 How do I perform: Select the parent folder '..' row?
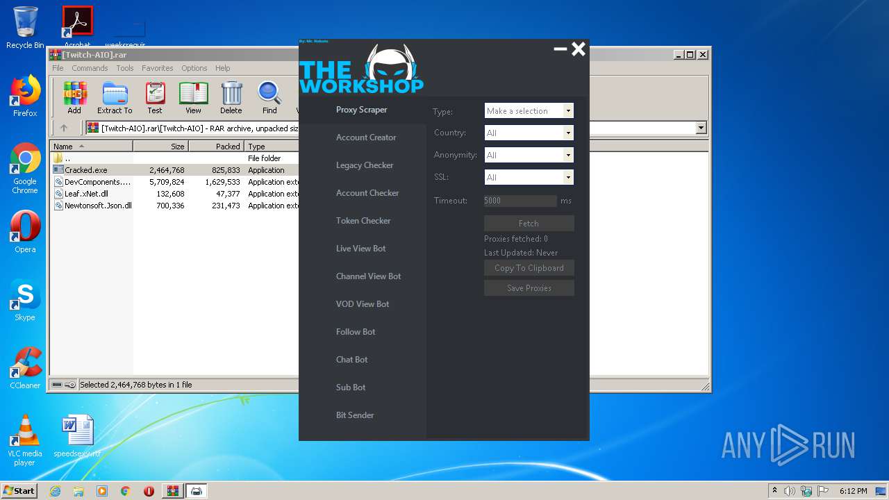pyautogui.click(x=174, y=158)
